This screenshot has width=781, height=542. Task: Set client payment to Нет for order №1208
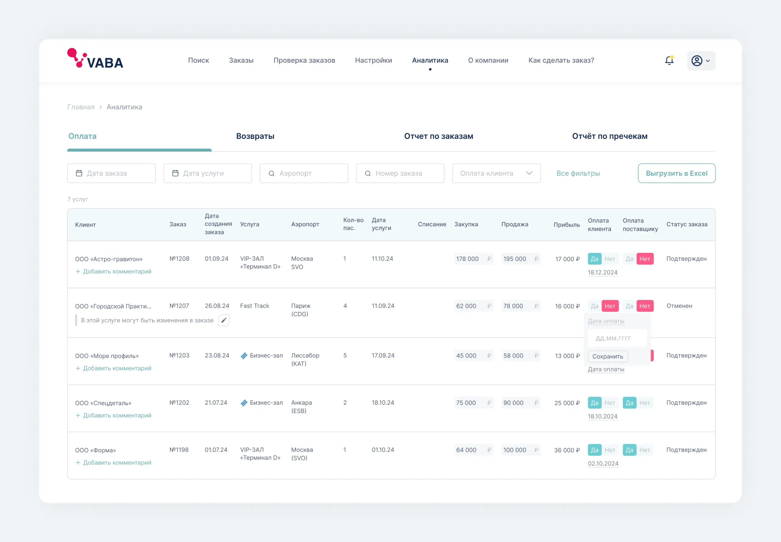tap(610, 259)
